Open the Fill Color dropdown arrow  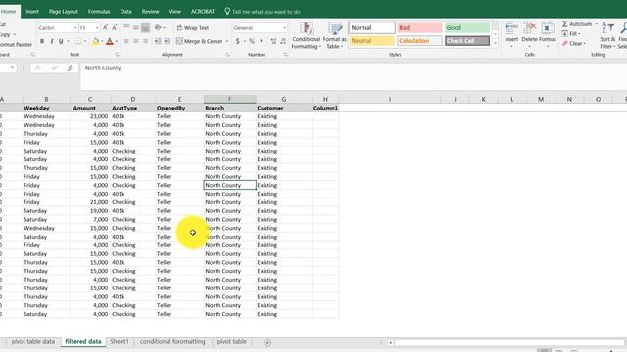(102, 41)
